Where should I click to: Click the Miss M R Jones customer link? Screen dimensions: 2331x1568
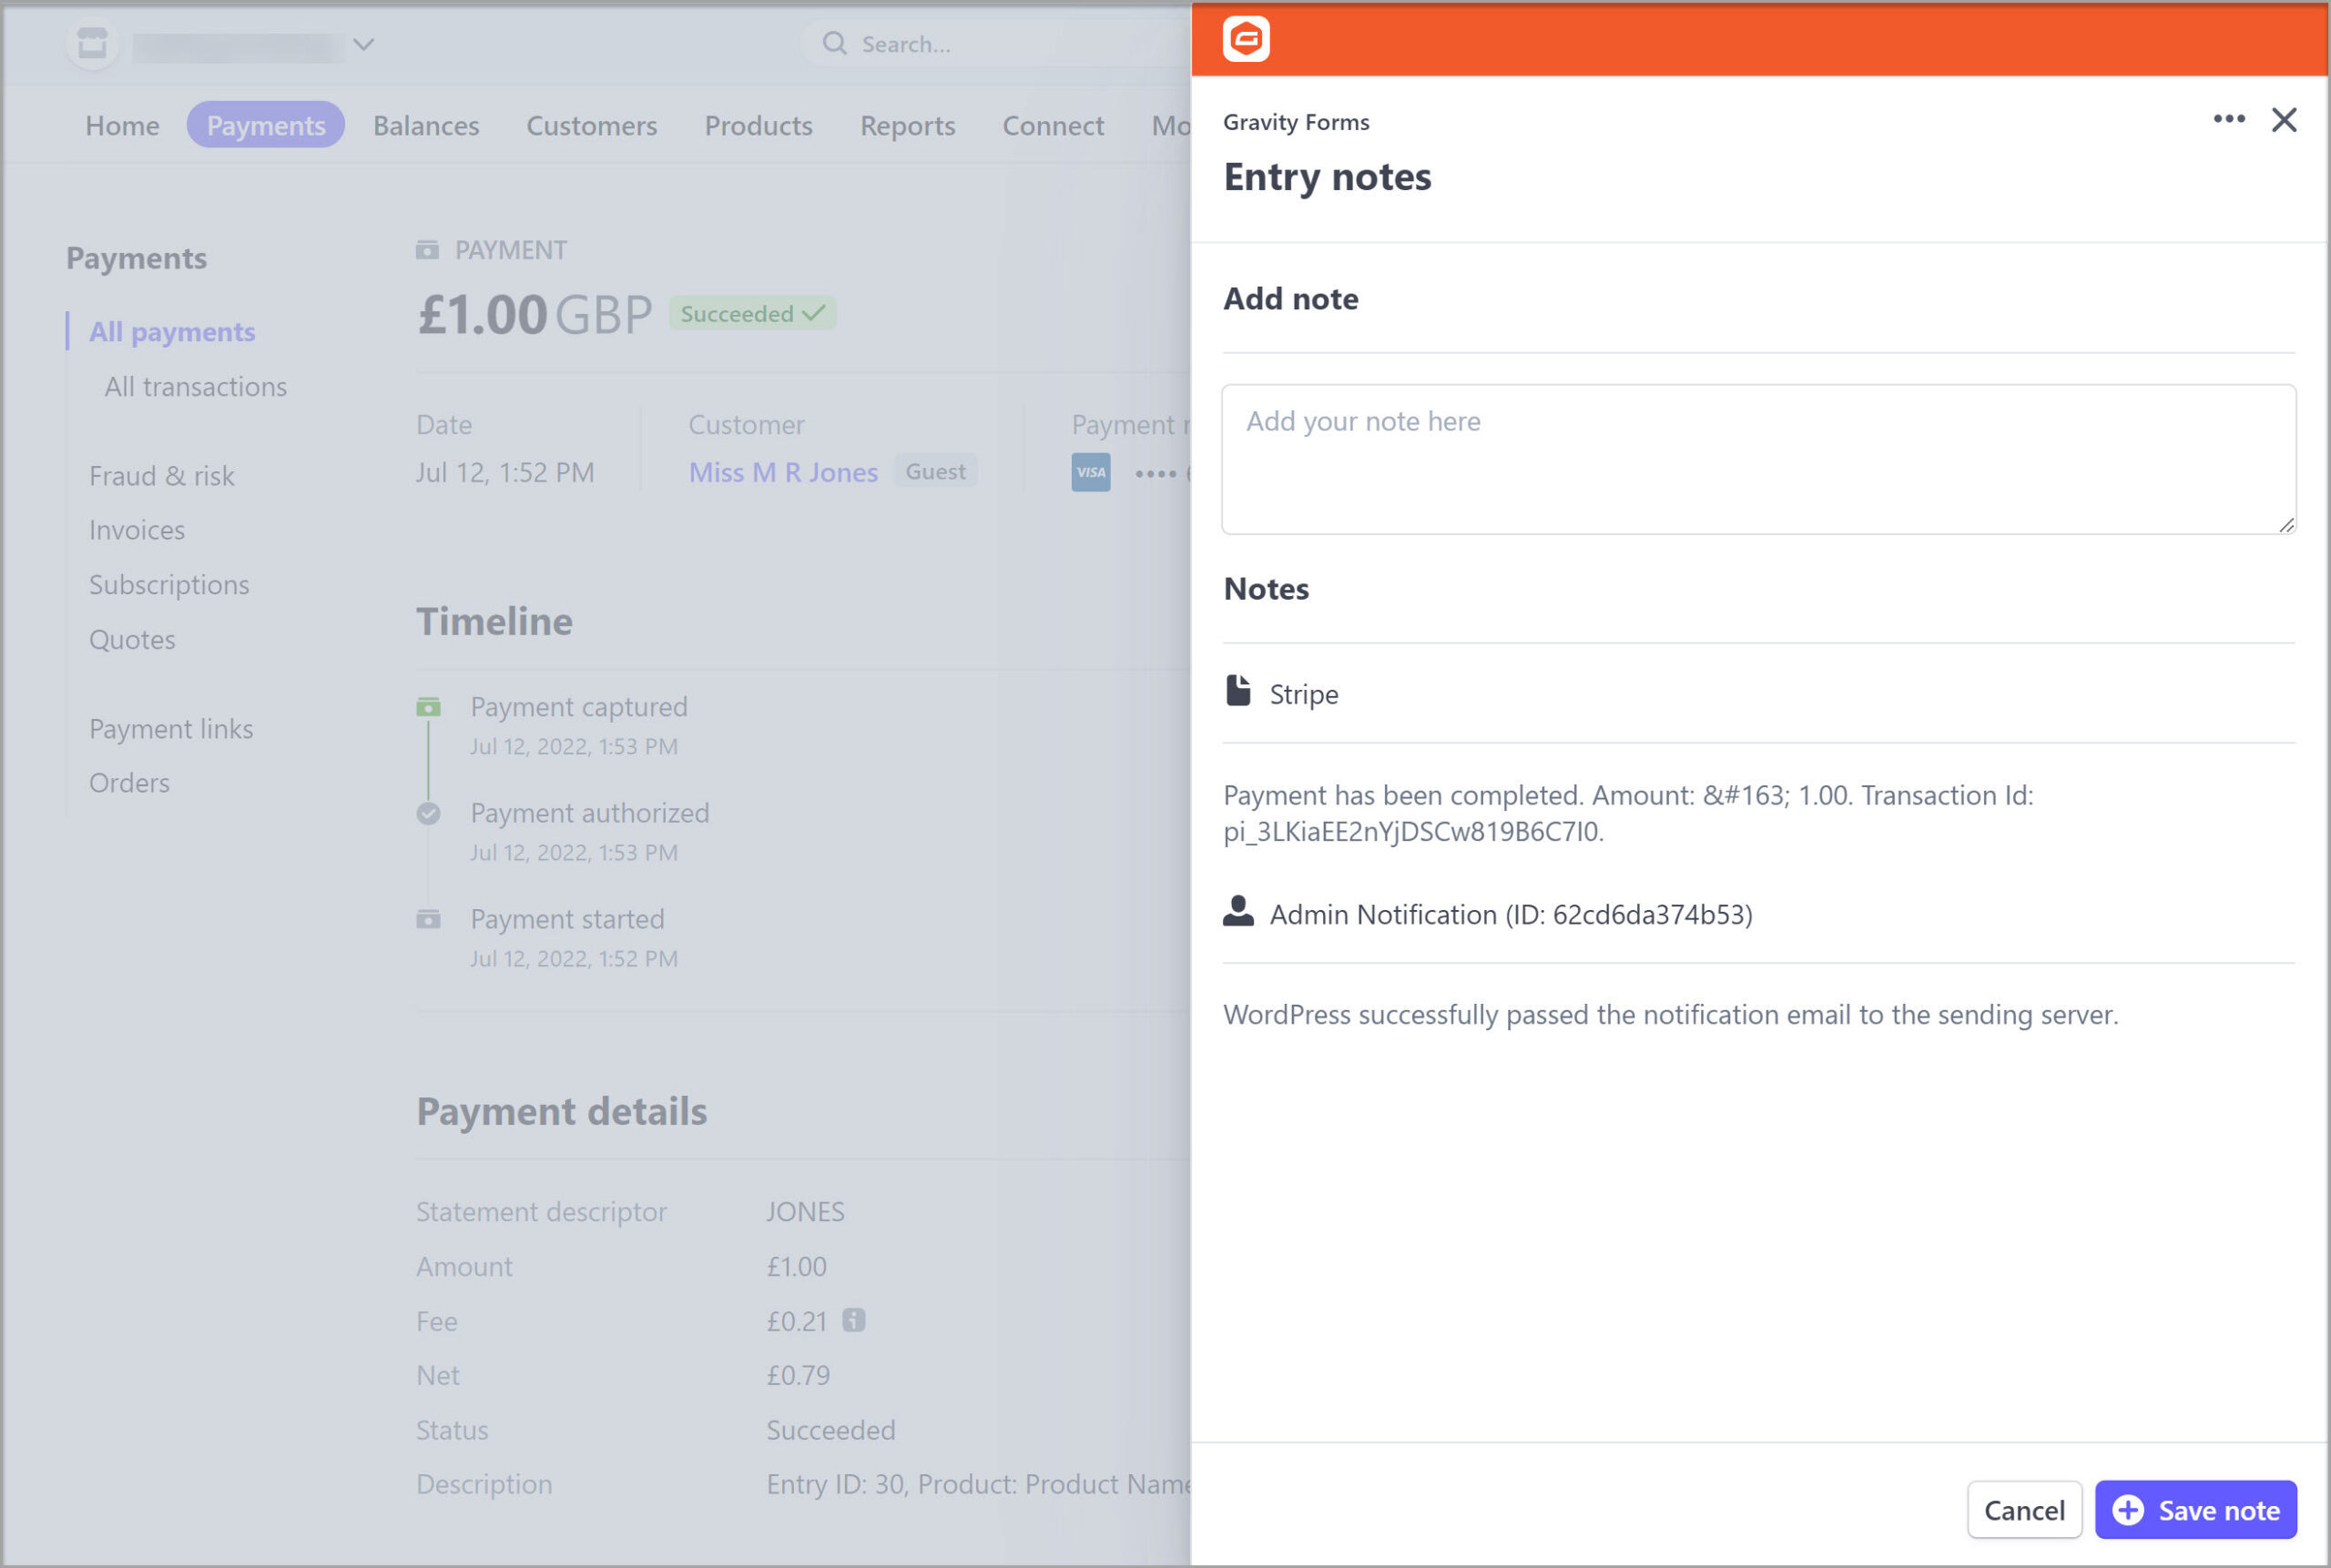[x=783, y=472]
